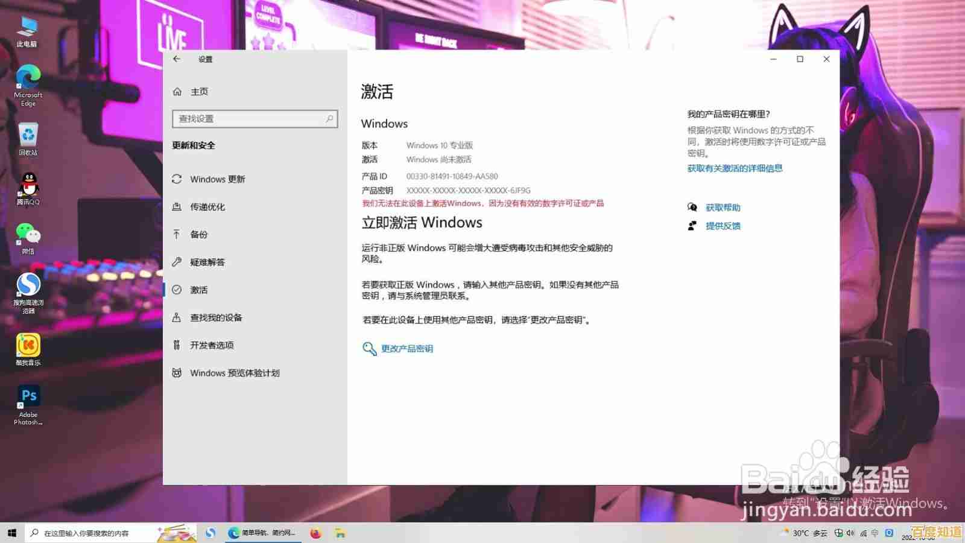Image resolution: width=965 pixels, height=543 pixels.
Task: Click the taskbar search field
Action: pos(84,533)
